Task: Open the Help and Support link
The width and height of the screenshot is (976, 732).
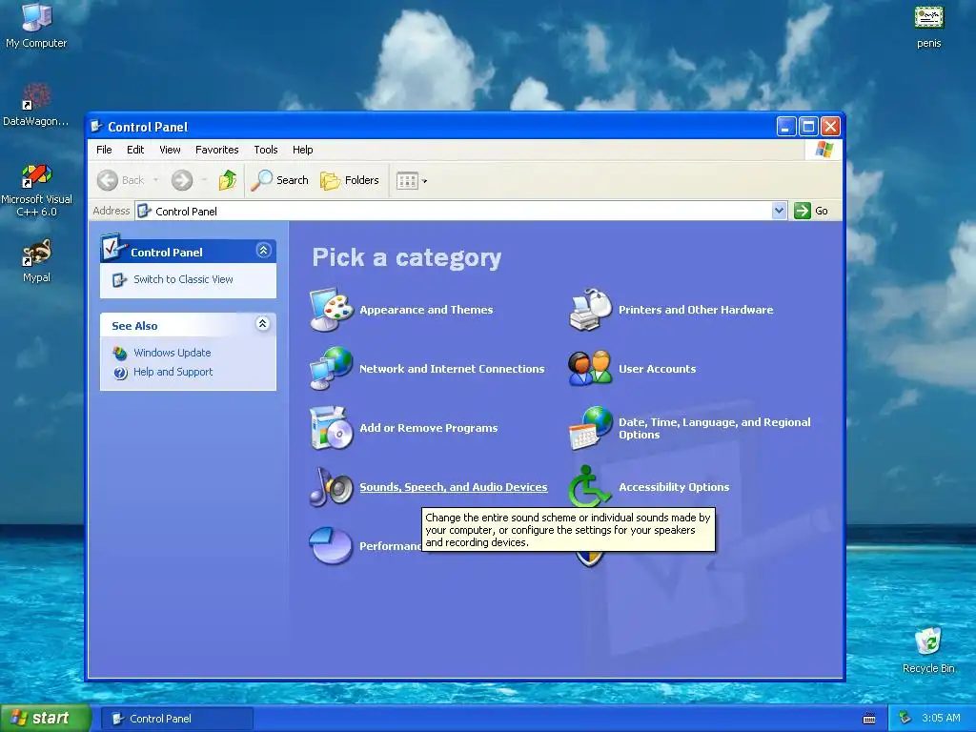Action: click(173, 372)
